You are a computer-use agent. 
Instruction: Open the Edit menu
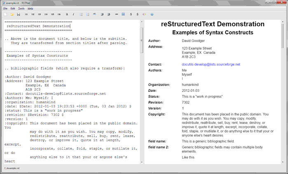[13, 8]
